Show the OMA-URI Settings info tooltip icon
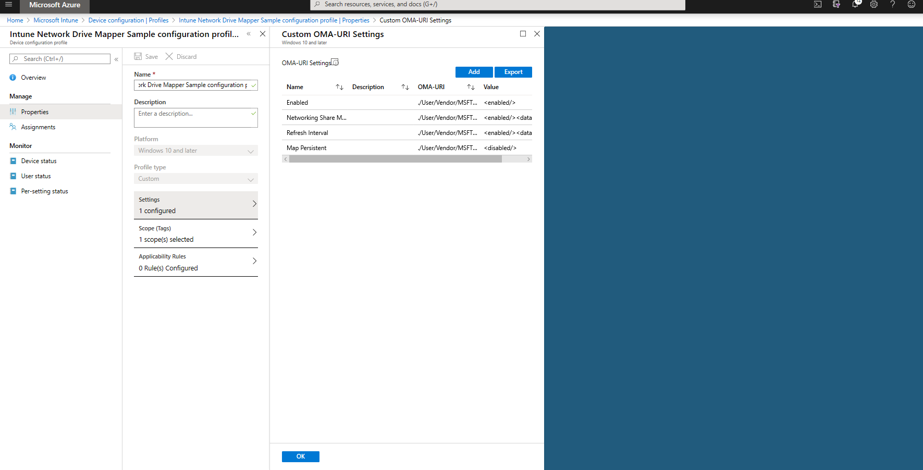Screen dimensions: 923x470 pyautogui.click(x=335, y=62)
